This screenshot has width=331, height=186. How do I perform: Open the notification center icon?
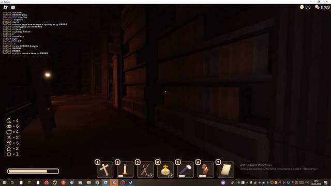[x=326, y=182]
